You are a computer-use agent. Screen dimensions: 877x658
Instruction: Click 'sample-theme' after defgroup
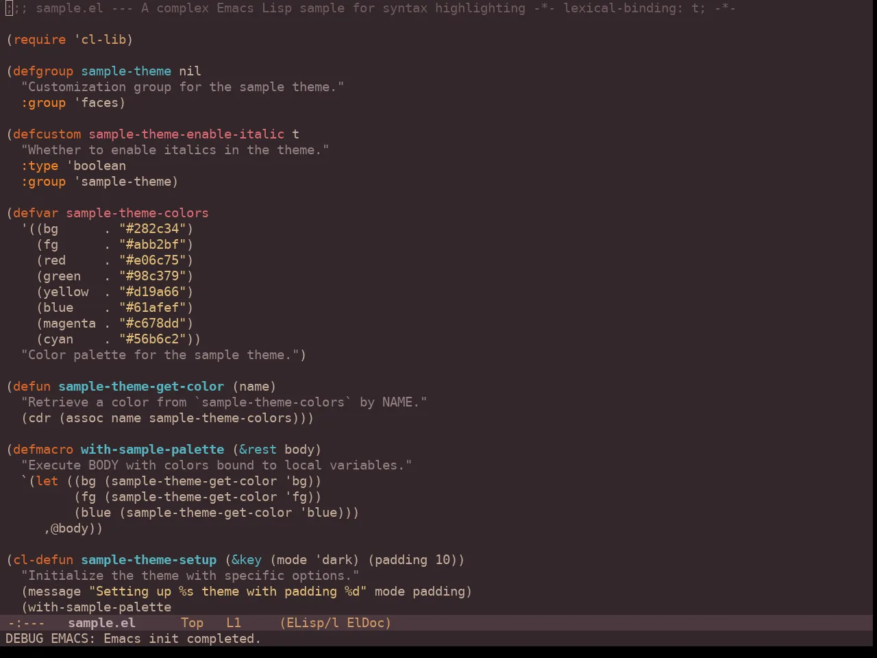pos(126,71)
